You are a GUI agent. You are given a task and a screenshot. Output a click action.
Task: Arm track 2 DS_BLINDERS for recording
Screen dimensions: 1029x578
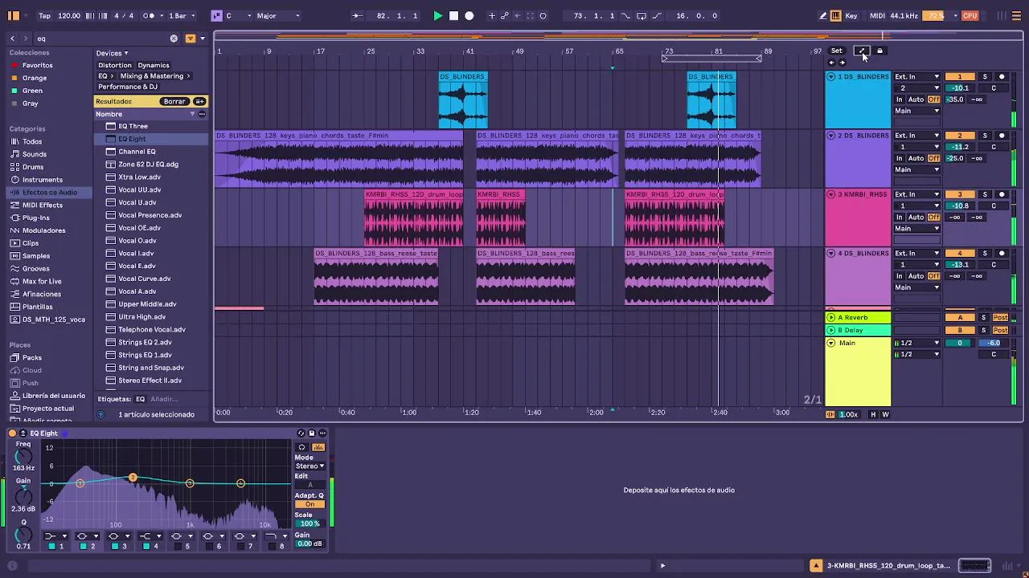point(1002,136)
